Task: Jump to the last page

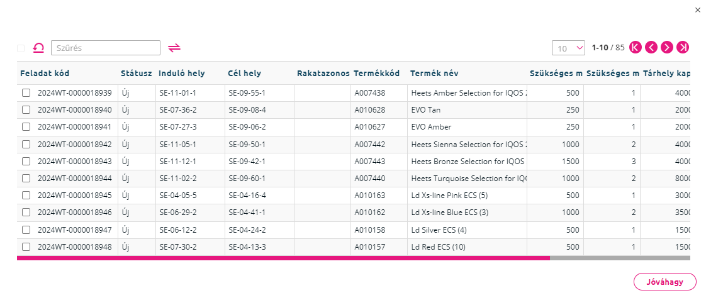Action: [x=683, y=47]
